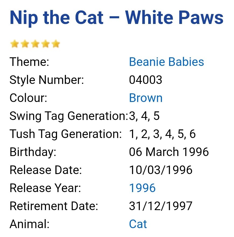The image size is (234, 237).
Task: Select the fifth rating star
Action: pyautogui.click(x=55, y=44)
